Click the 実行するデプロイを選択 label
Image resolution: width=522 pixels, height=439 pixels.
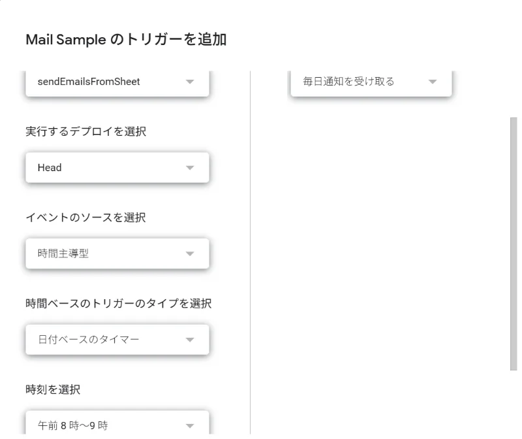[85, 131]
